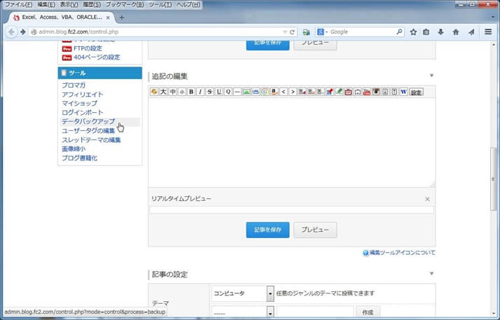This screenshot has height=320, width=500.
Task: Open 編集ツールアイコンについて help link
Action: pyautogui.click(x=402, y=253)
